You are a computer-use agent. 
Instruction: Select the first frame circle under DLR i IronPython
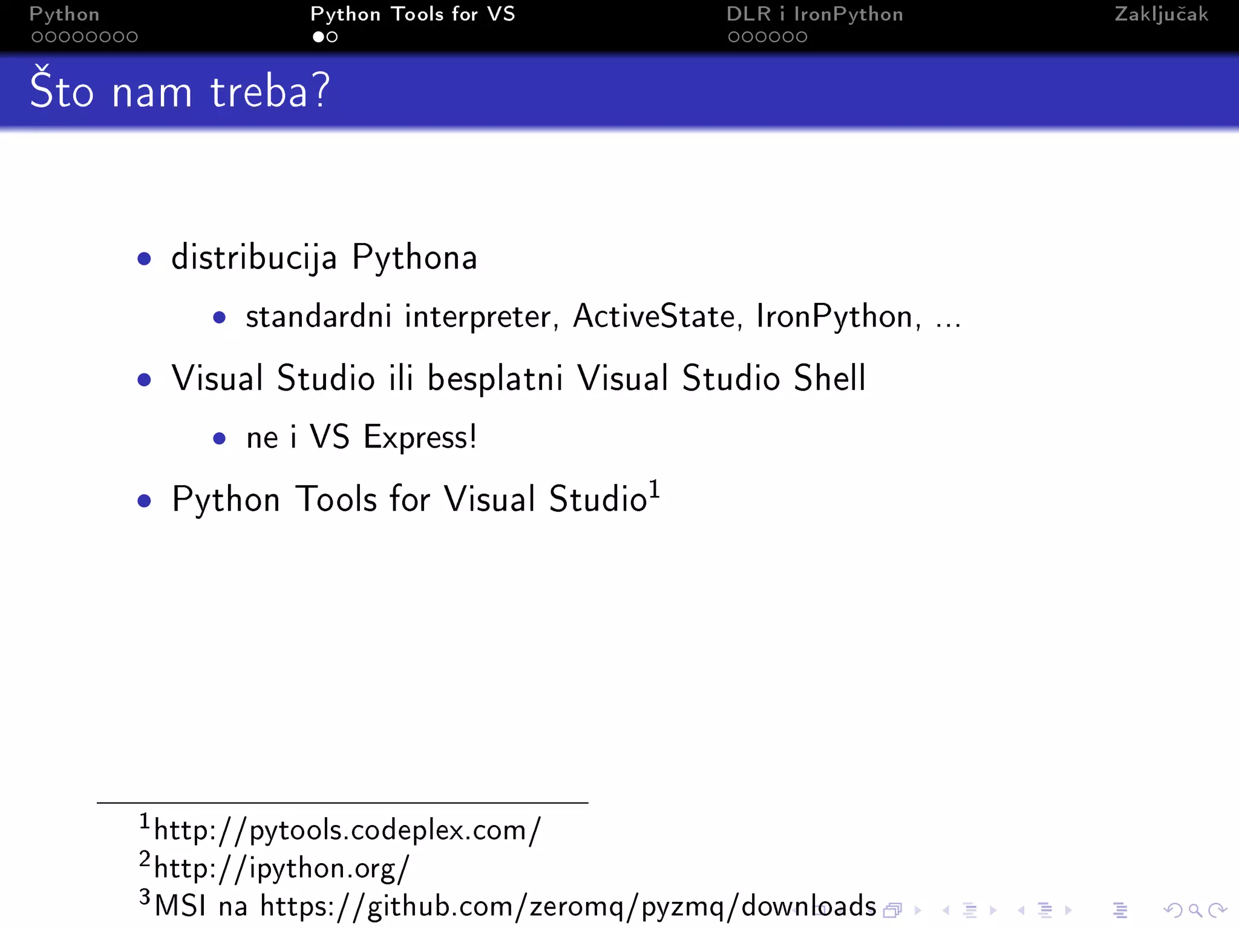coord(734,37)
